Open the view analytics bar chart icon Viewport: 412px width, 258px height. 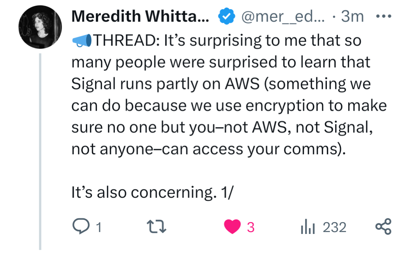[307, 227]
